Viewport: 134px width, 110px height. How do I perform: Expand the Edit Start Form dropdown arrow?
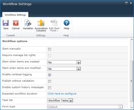point(57,31)
